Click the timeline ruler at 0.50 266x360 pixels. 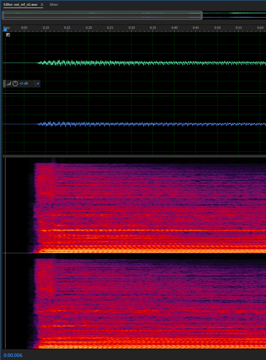point(217,28)
